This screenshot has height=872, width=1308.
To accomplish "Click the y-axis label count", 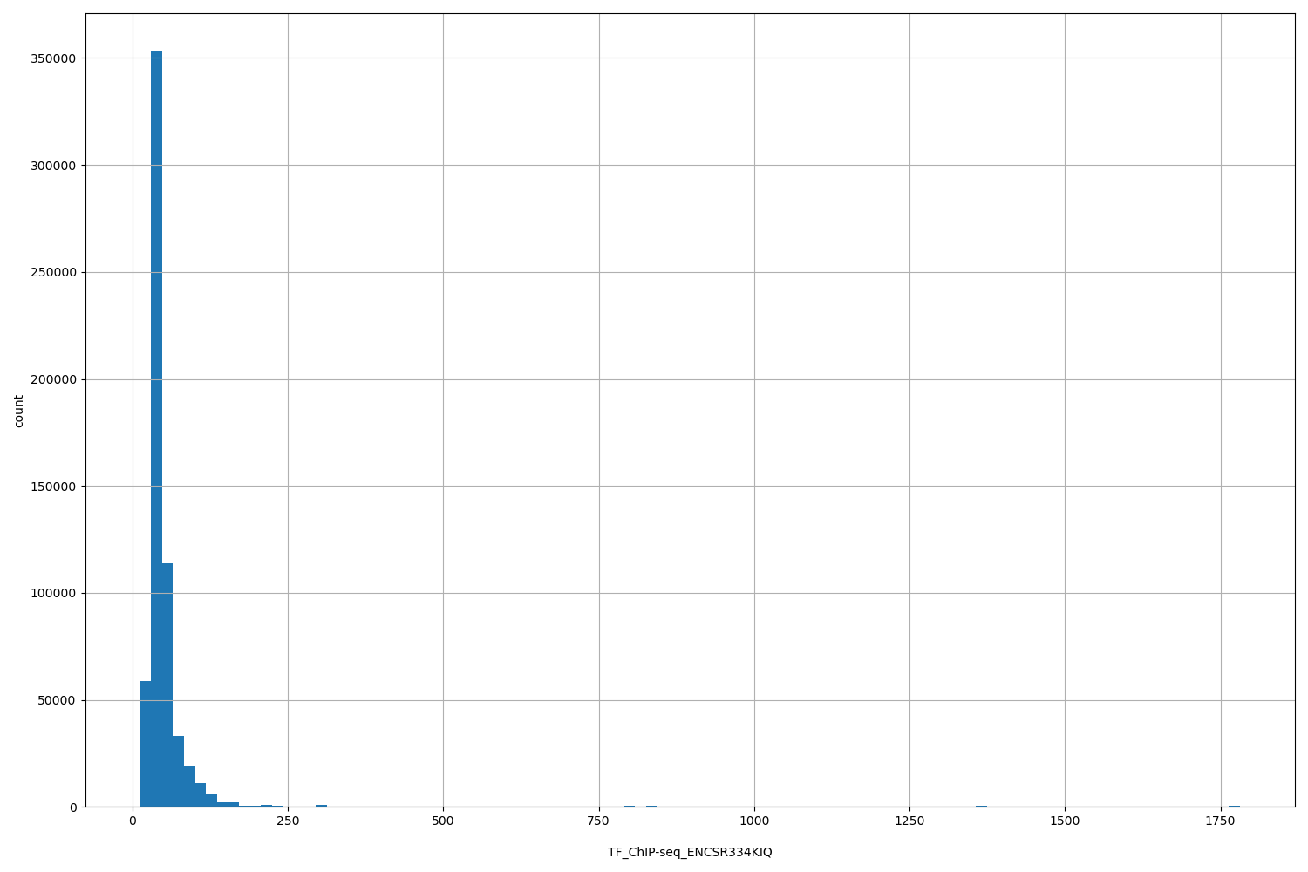I will (19, 410).
